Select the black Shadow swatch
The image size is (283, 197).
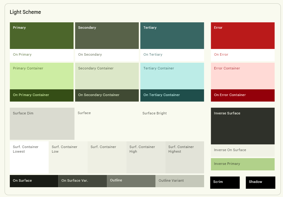click(x=260, y=182)
